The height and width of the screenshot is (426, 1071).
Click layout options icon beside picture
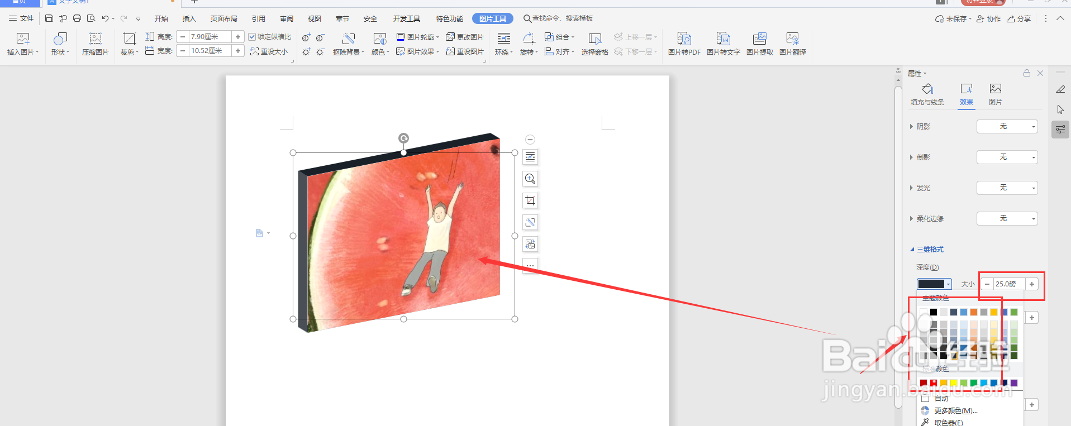pyautogui.click(x=530, y=157)
